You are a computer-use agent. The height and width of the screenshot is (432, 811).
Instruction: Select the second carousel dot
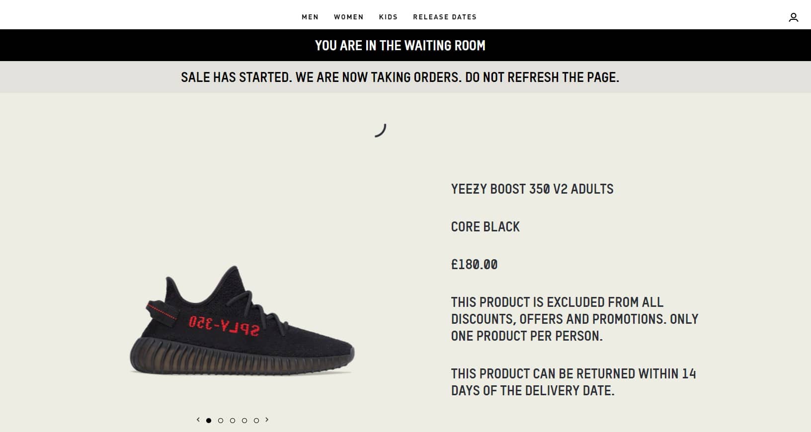(x=221, y=421)
